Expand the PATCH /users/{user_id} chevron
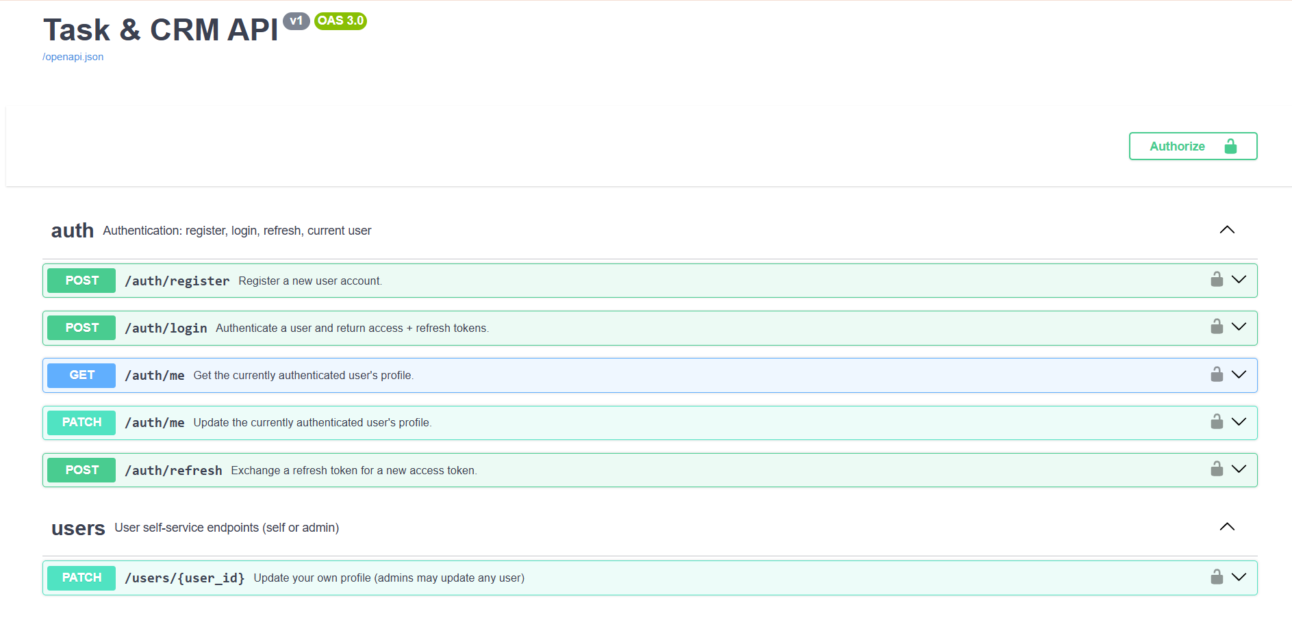This screenshot has width=1292, height=620. (1239, 577)
